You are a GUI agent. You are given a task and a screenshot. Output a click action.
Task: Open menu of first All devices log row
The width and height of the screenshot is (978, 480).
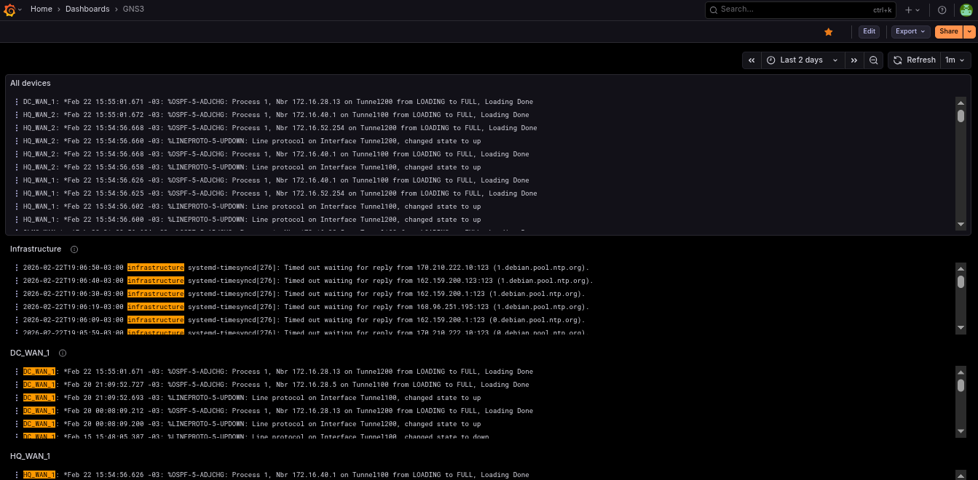tap(17, 102)
